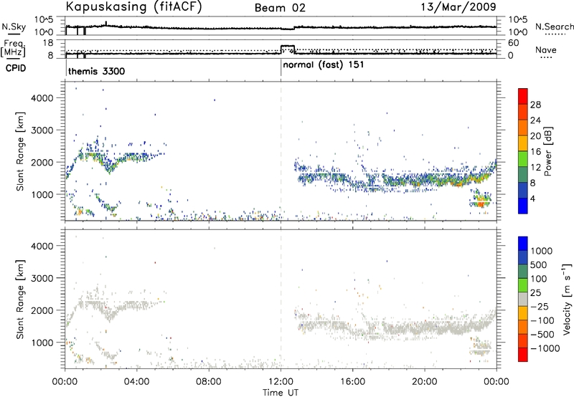The height and width of the screenshot is (397, 574).
Task: Click the 'Freq. [MHz]' axis label
Action: pyautogui.click(x=14, y=49)
